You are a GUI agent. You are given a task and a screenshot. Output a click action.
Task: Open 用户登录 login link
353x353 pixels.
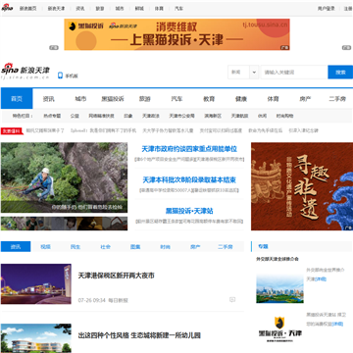pyautogui.click(x=327, y=9)
